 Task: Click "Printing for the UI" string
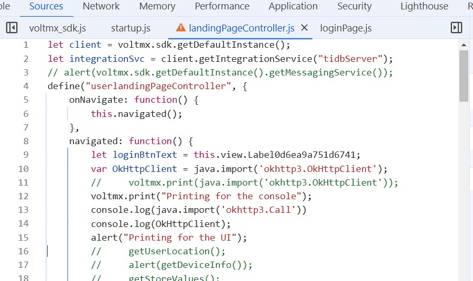click(x=180, y=237)
